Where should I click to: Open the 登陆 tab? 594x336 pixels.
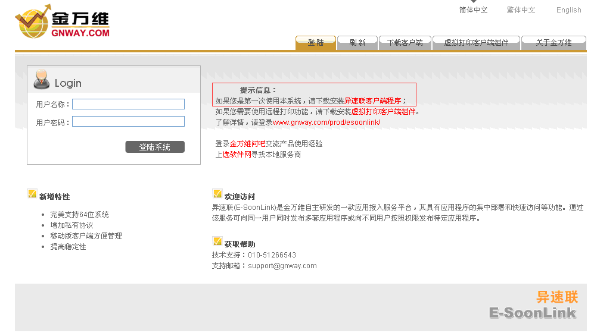pos(316,43)
